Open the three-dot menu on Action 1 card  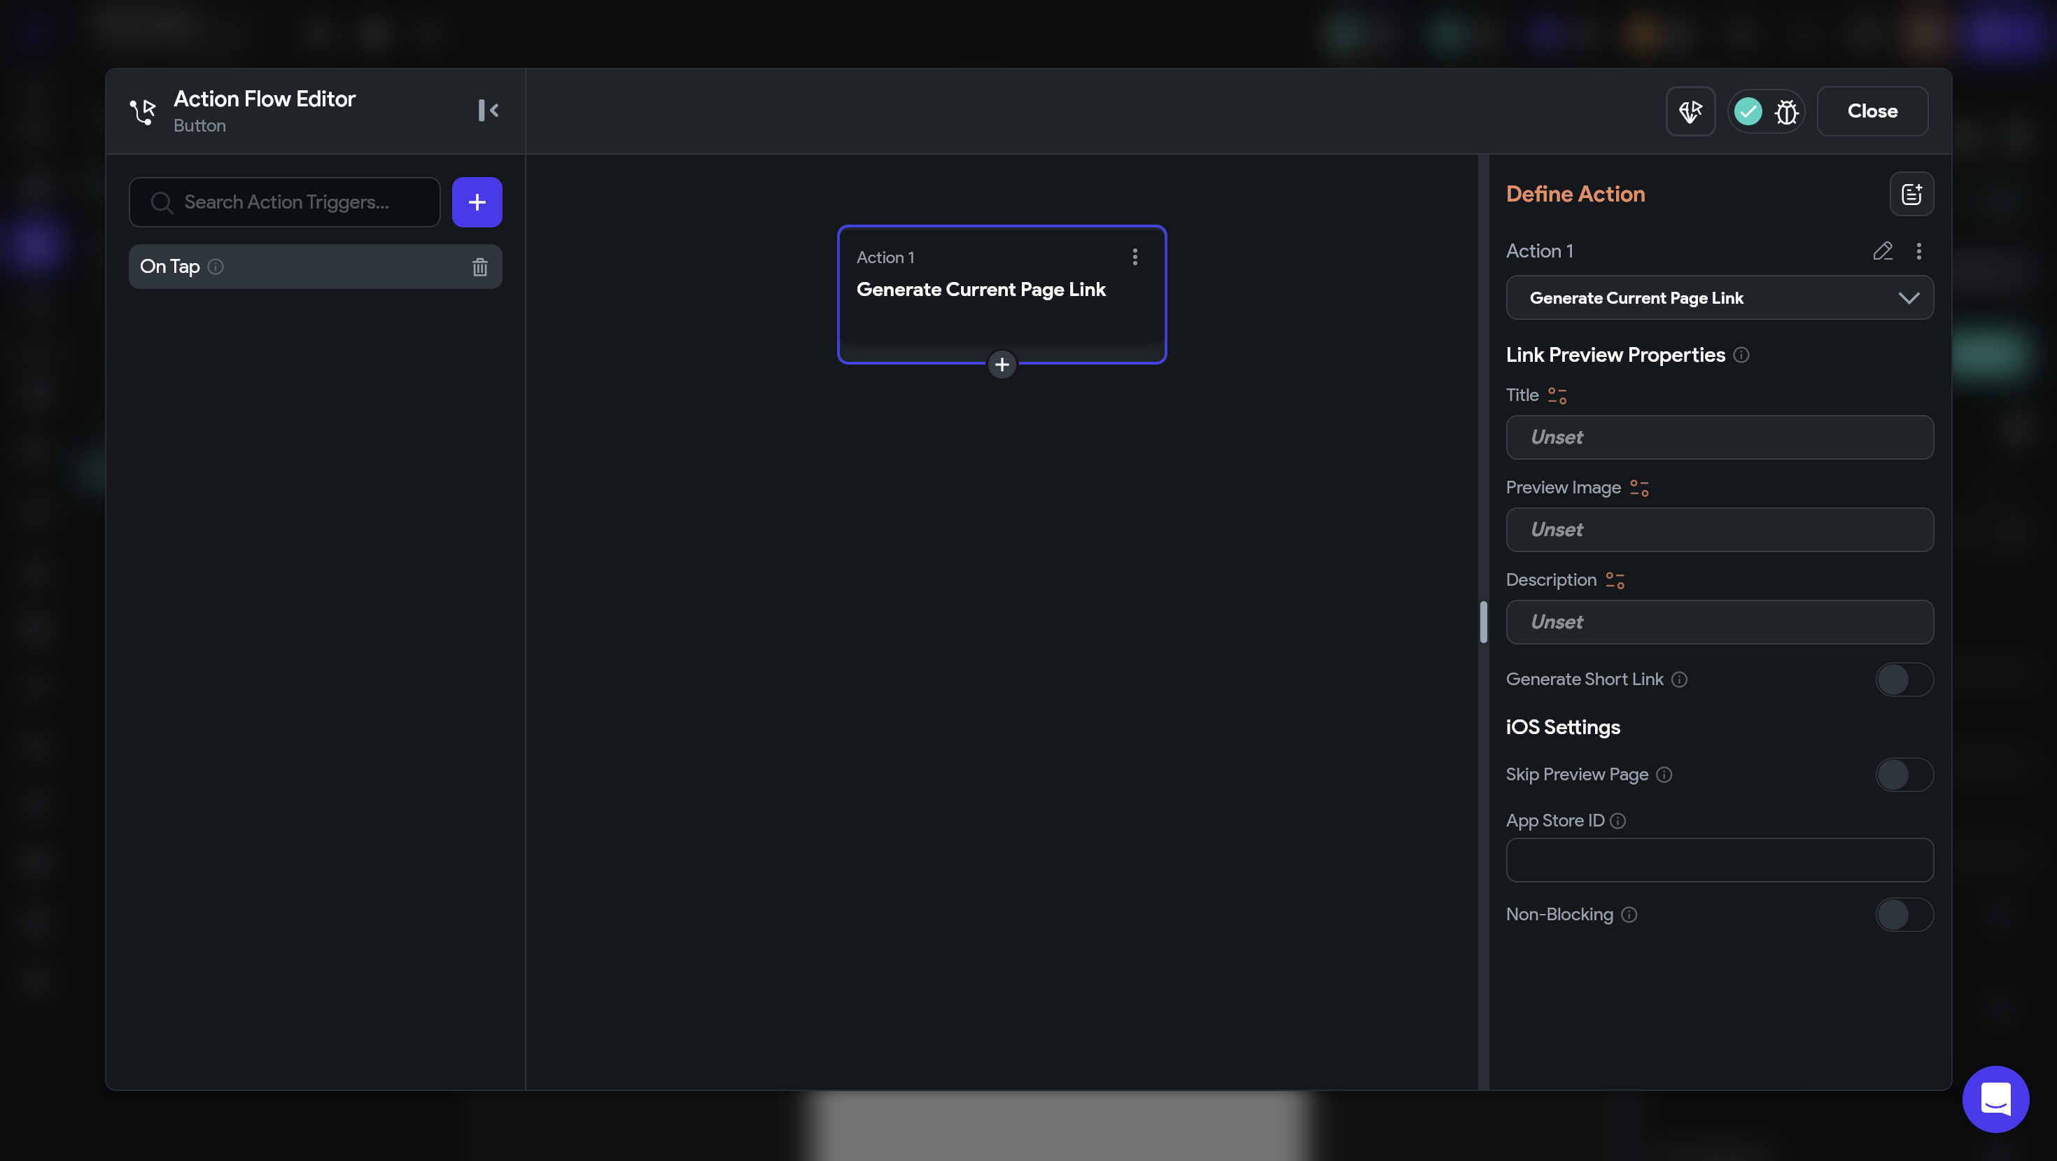click(x=1135, y=257)
